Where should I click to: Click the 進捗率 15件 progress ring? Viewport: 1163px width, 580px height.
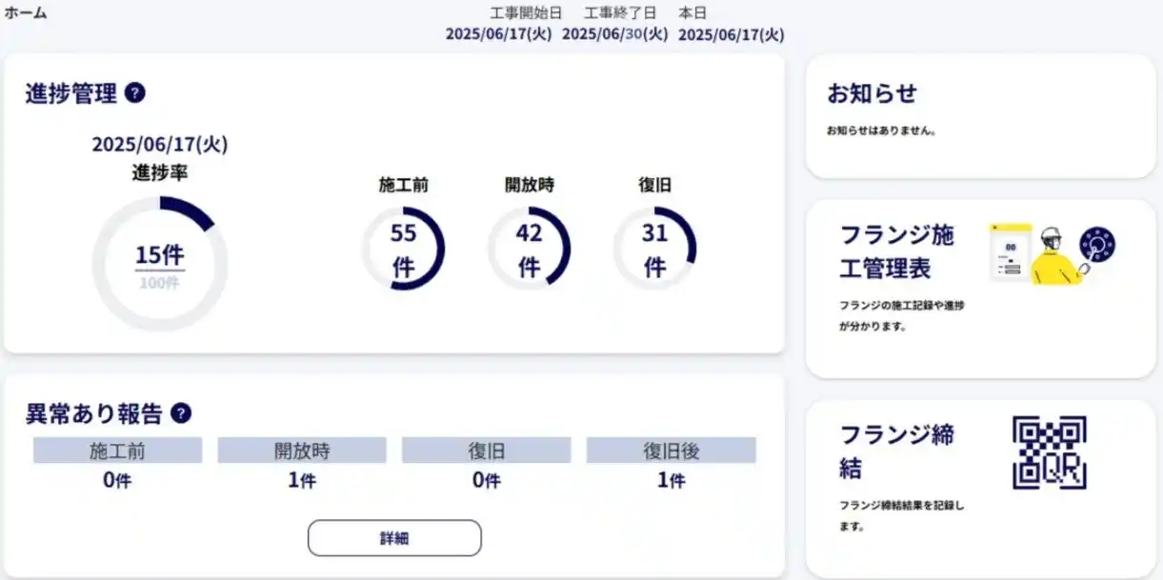coord(160,264)
